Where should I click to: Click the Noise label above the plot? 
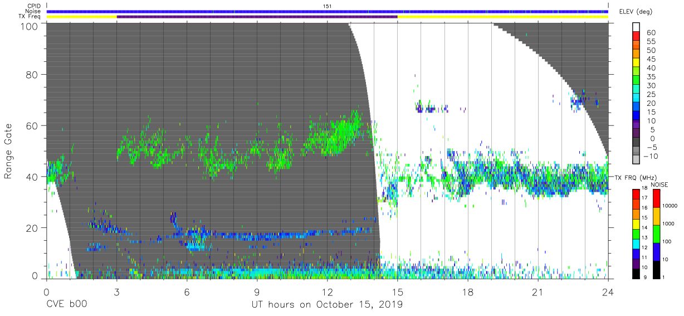coord(33,12)
